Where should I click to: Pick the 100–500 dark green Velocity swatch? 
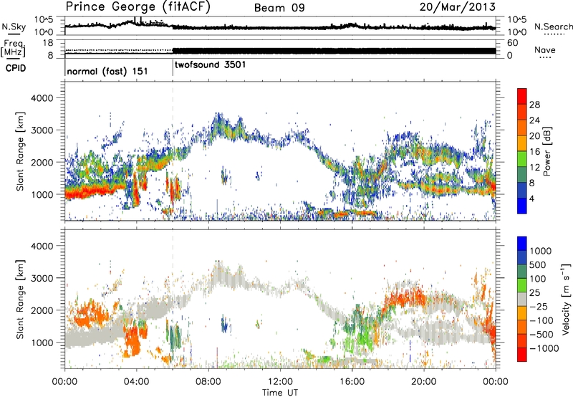pyautogui.click(x=522, y=272)
